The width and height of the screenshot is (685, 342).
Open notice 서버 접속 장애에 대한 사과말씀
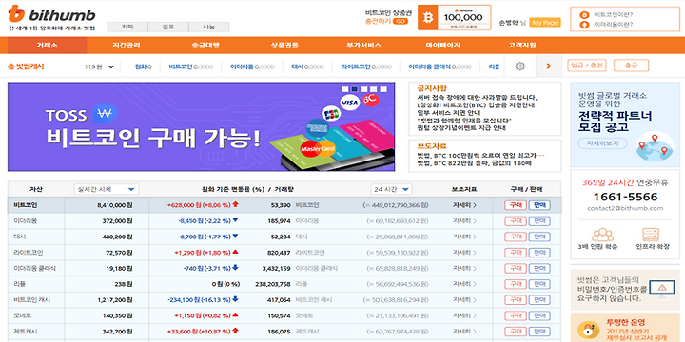[x=477, y=97]
